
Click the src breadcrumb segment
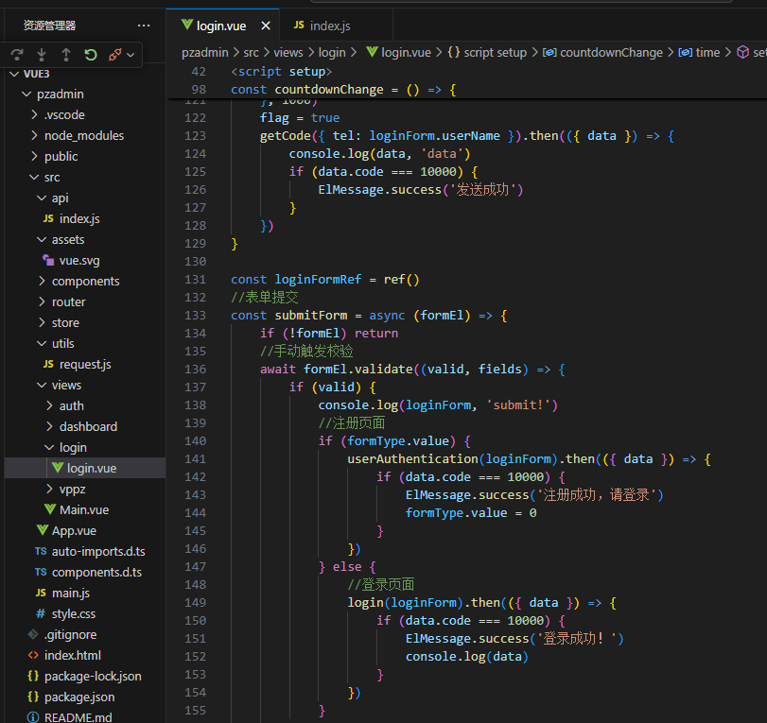click(x=251, y=52)
